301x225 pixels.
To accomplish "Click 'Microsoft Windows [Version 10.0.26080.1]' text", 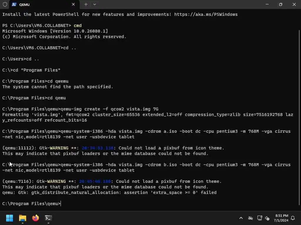I will click(x=55, y=31).
